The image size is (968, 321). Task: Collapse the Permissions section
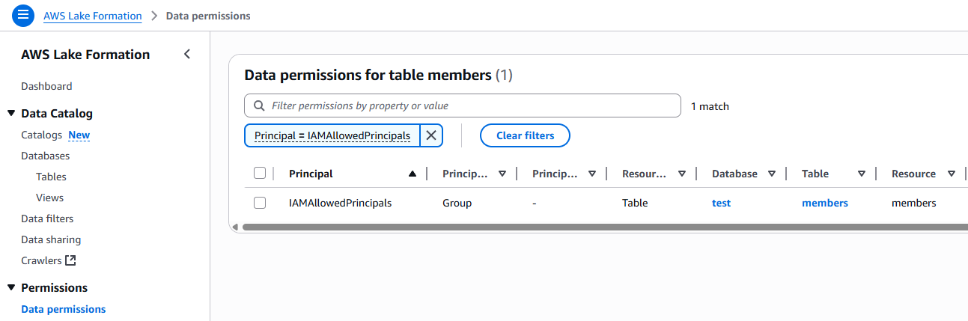11,288
